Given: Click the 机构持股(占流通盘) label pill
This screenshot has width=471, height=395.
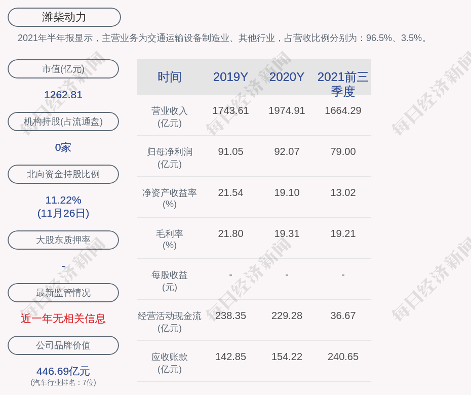Looking at the screenshot, I should point(63,122).
